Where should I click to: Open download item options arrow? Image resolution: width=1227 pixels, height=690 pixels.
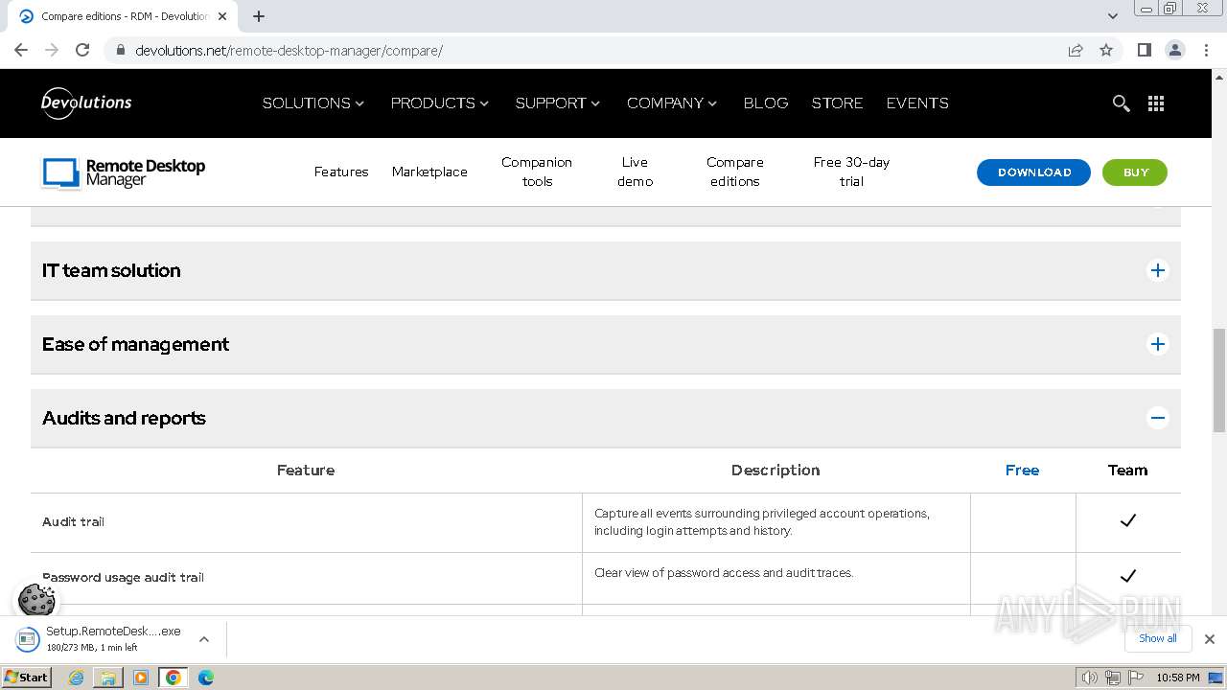[x=204, y=639]
